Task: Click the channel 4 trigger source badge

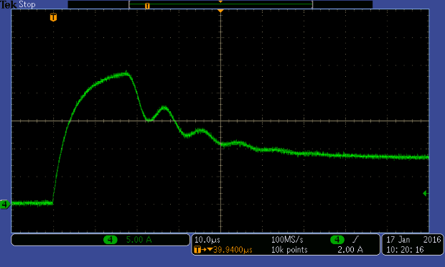Action: pyautogui.click(x=337, y=240)
